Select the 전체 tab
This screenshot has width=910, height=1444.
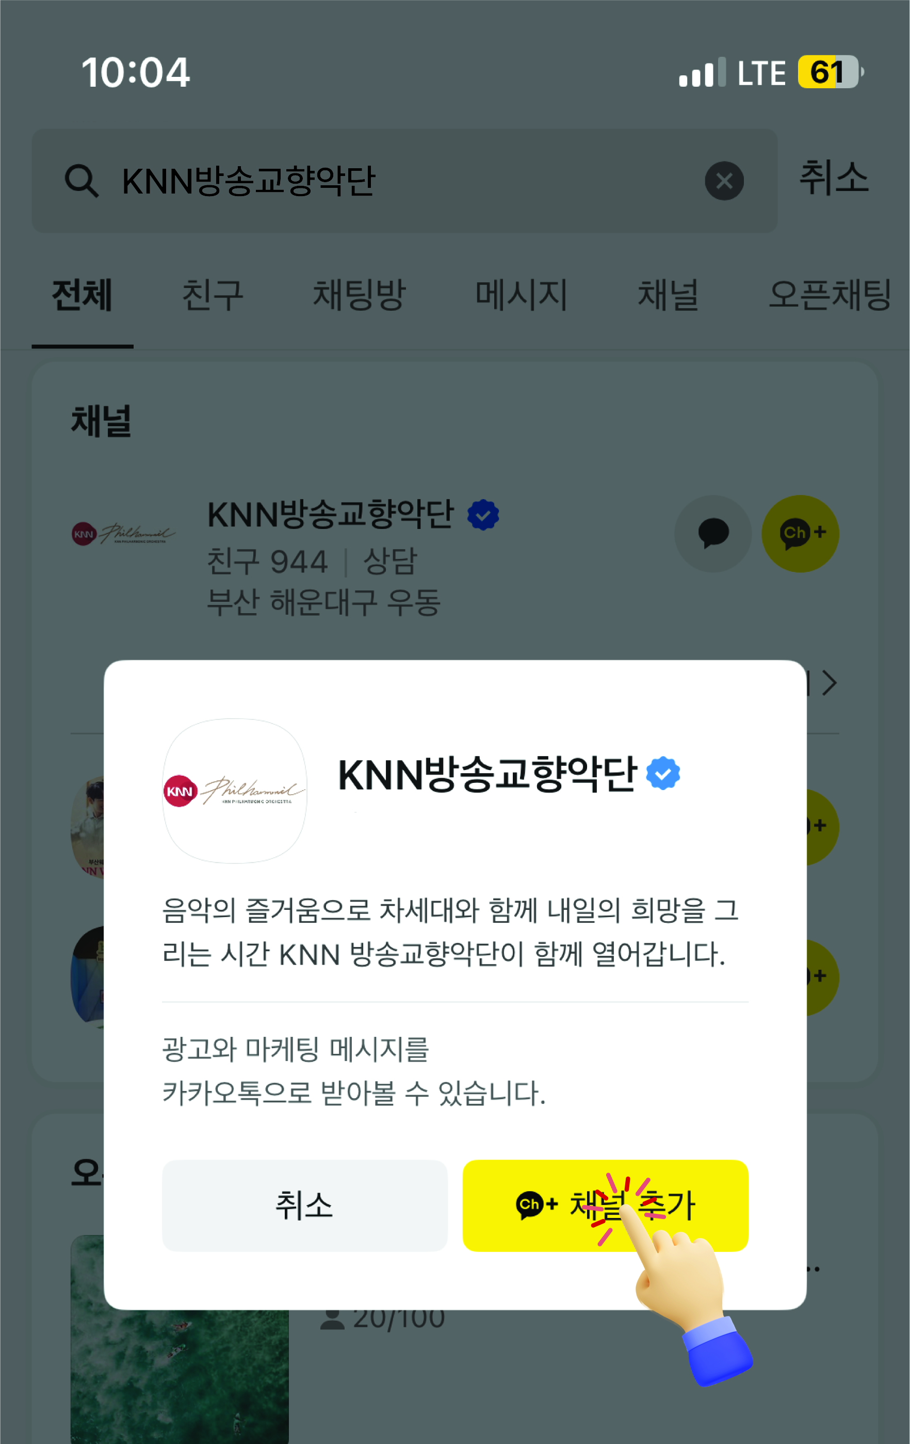82,296
